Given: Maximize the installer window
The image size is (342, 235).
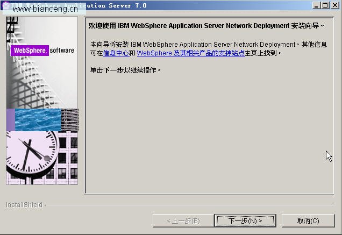Looking at the screenshot, I should [x=325, y=5].
